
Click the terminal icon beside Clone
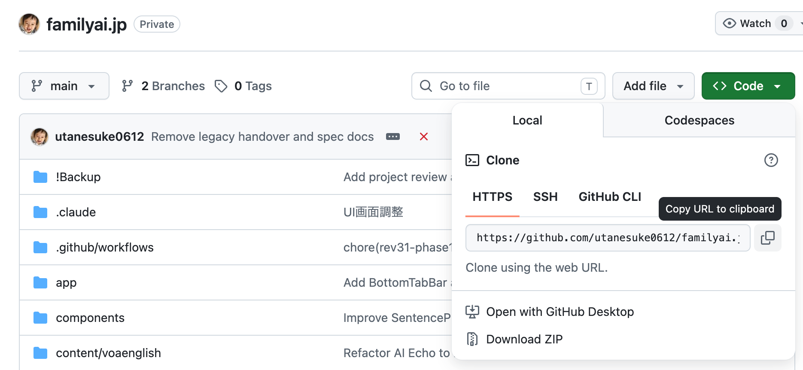pos(472,160)
